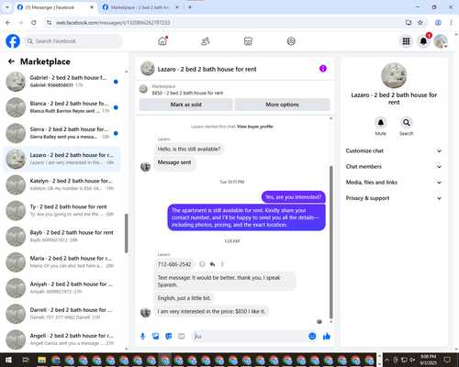Choose a sticker from the composer

point(169,337)
